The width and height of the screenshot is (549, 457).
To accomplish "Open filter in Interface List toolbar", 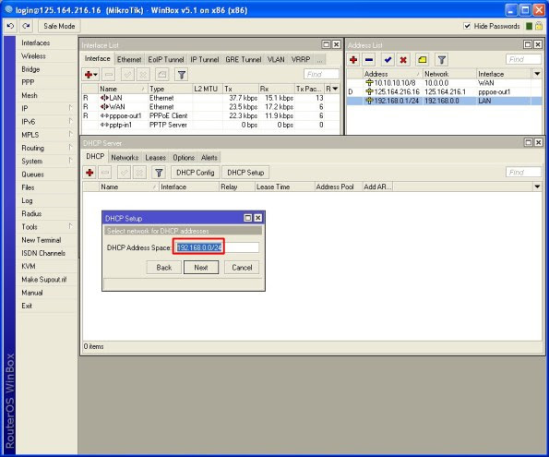I will click(182, 74).
